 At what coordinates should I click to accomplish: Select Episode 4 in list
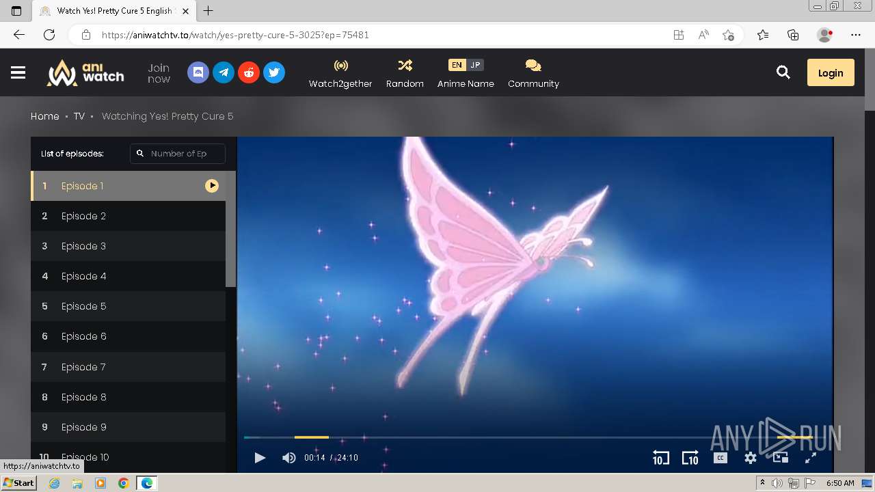point(128,276)
